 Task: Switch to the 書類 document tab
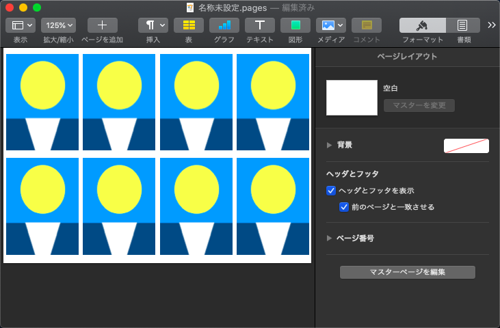click(x=463, y=25)
